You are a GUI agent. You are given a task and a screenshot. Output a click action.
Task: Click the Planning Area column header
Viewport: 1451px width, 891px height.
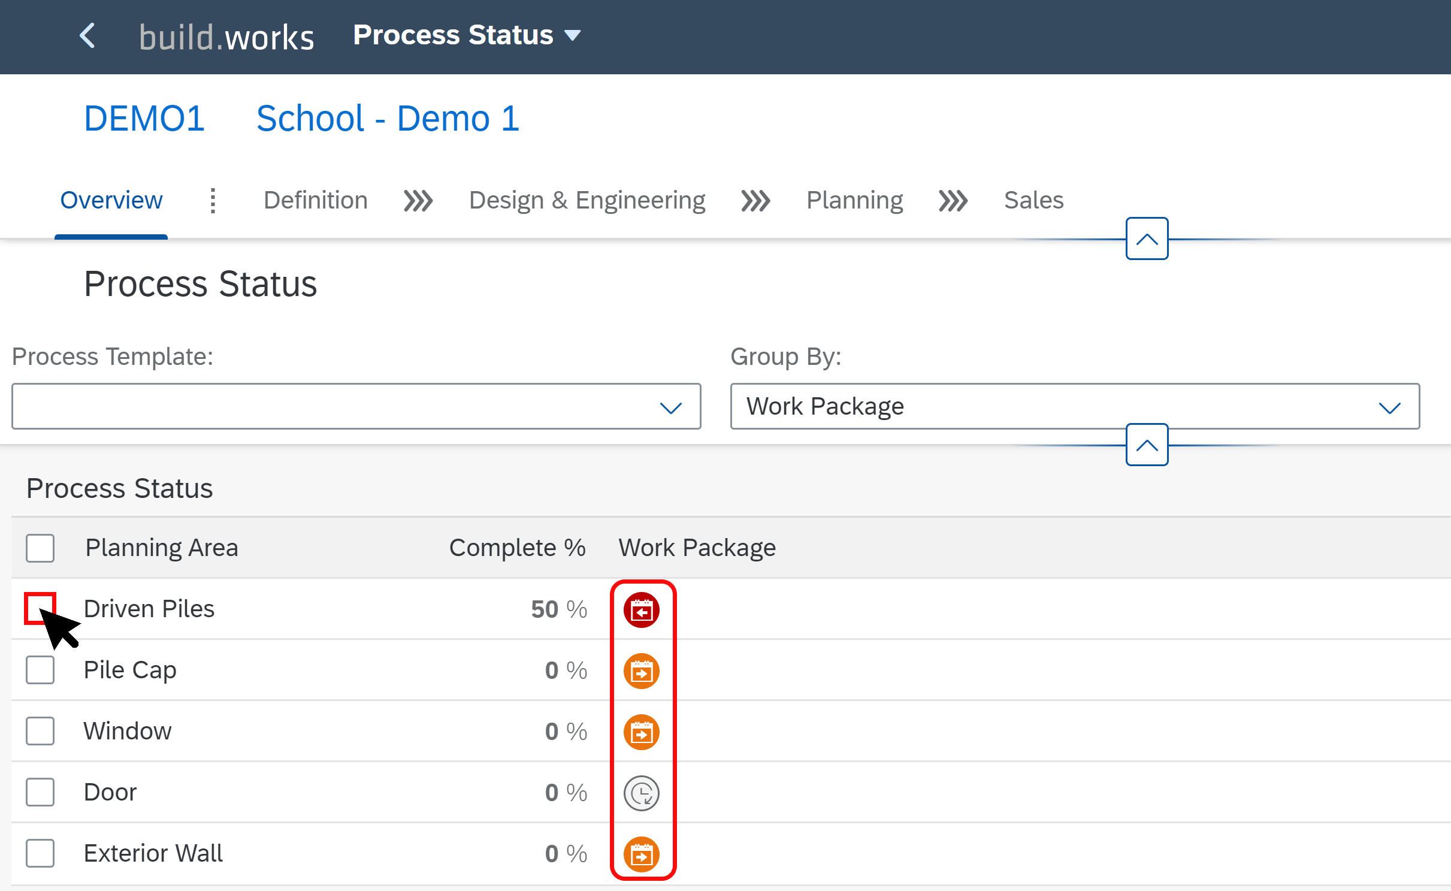tap(162, 548)
